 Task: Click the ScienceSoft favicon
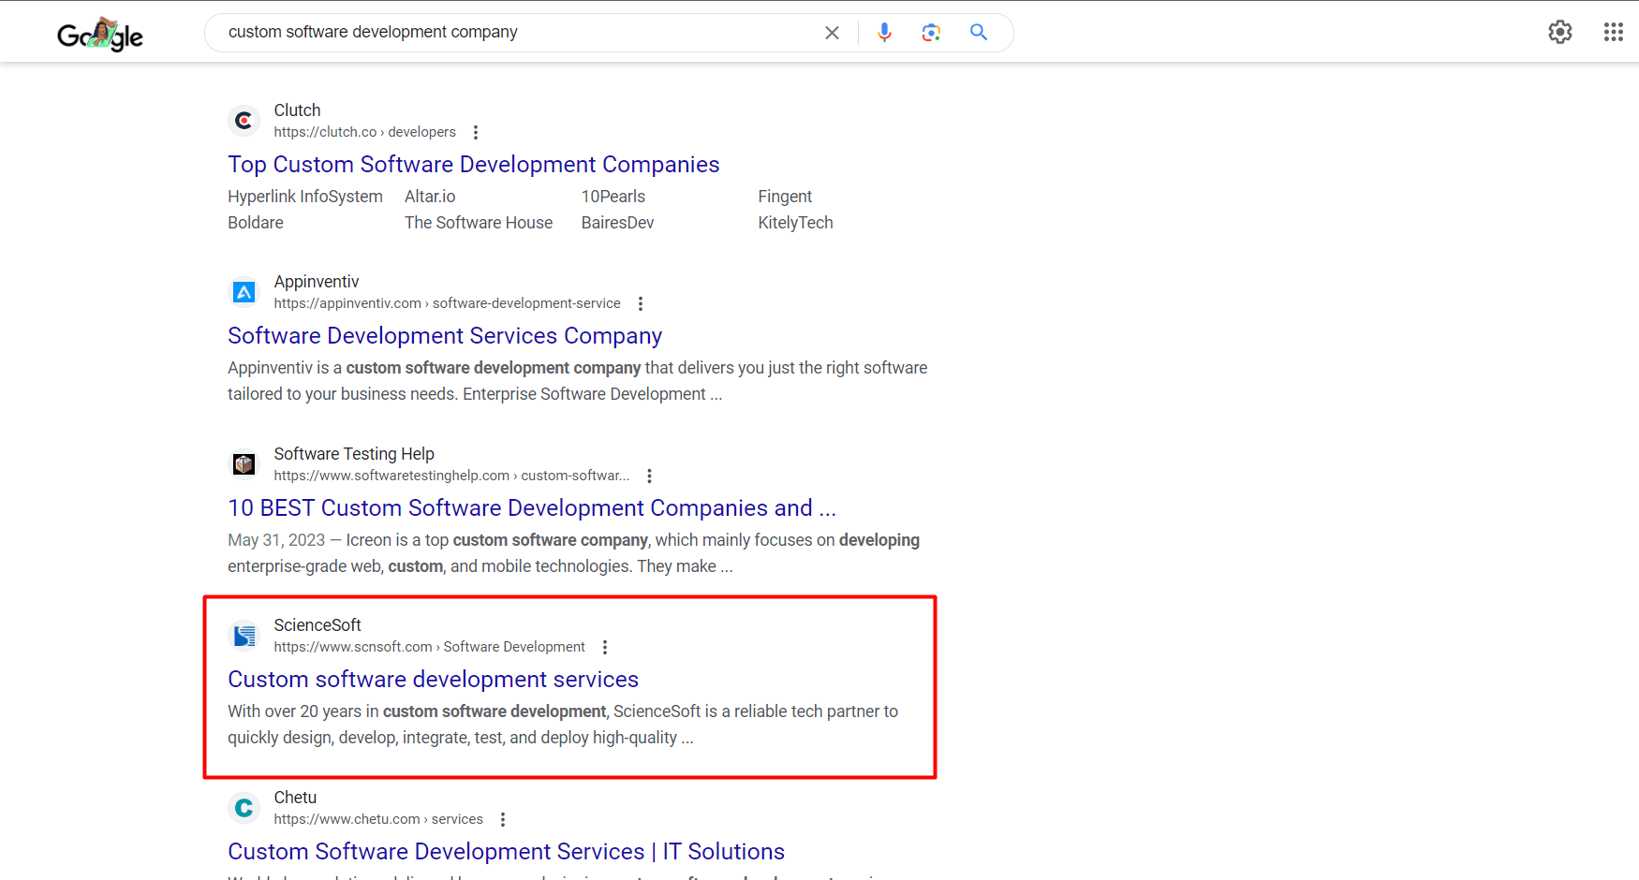pos(244,636)
